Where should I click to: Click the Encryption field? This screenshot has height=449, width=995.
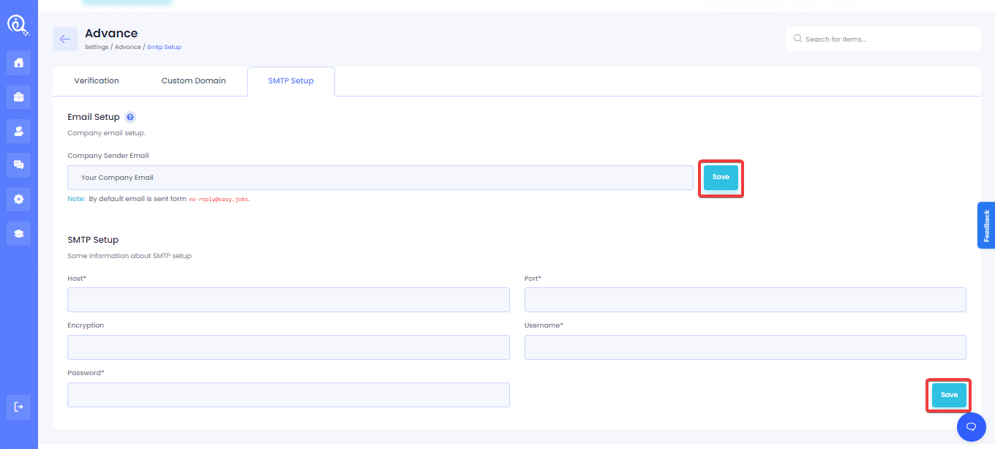pyautogui.click(x=288, y=347)
